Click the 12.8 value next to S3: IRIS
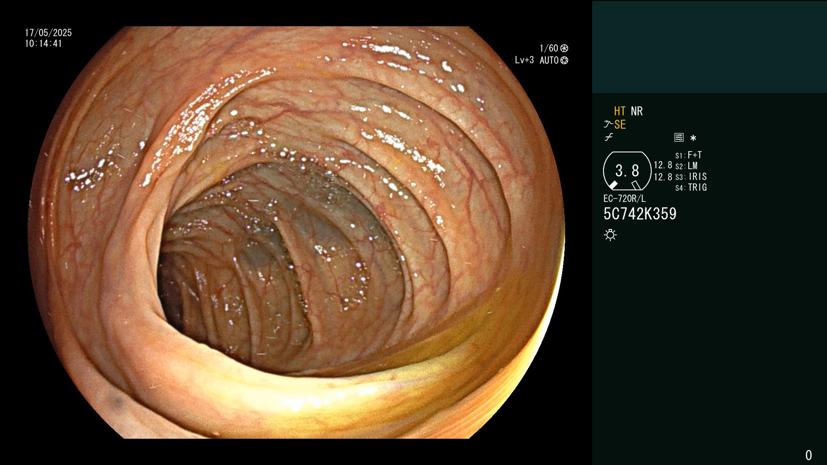 (x=663, y=177)
